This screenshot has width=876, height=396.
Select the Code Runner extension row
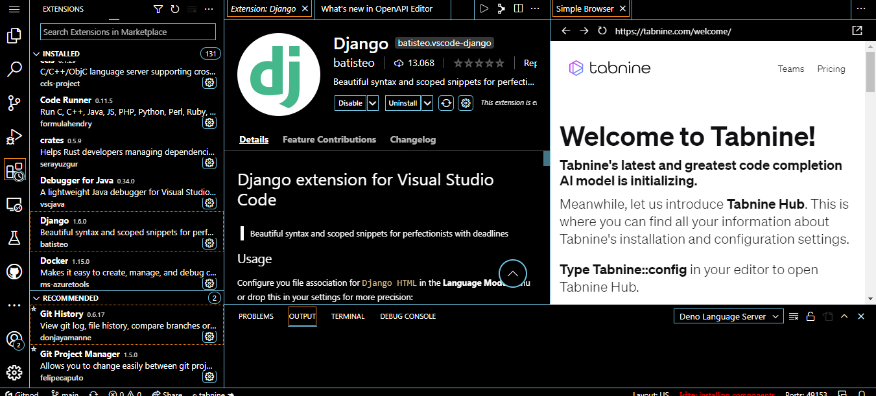click(x=126, y=111)
